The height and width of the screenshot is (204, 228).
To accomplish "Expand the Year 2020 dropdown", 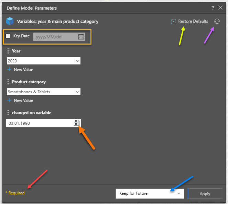I will pos(77,61).
